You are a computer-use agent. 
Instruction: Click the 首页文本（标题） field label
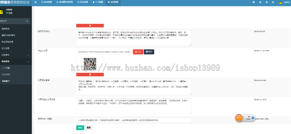click(x=45, y=119)
